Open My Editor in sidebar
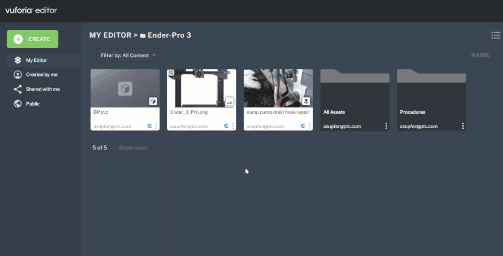The image size is (503, 256). (43, 60)
